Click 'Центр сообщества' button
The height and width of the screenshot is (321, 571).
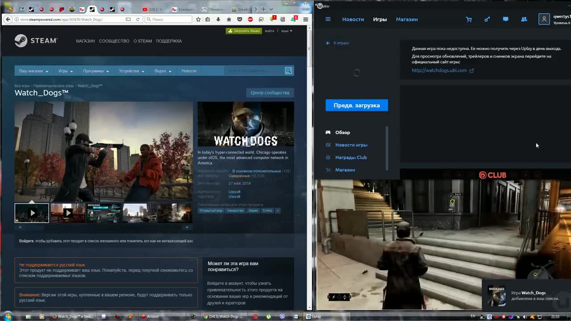[x=270, y=93]
